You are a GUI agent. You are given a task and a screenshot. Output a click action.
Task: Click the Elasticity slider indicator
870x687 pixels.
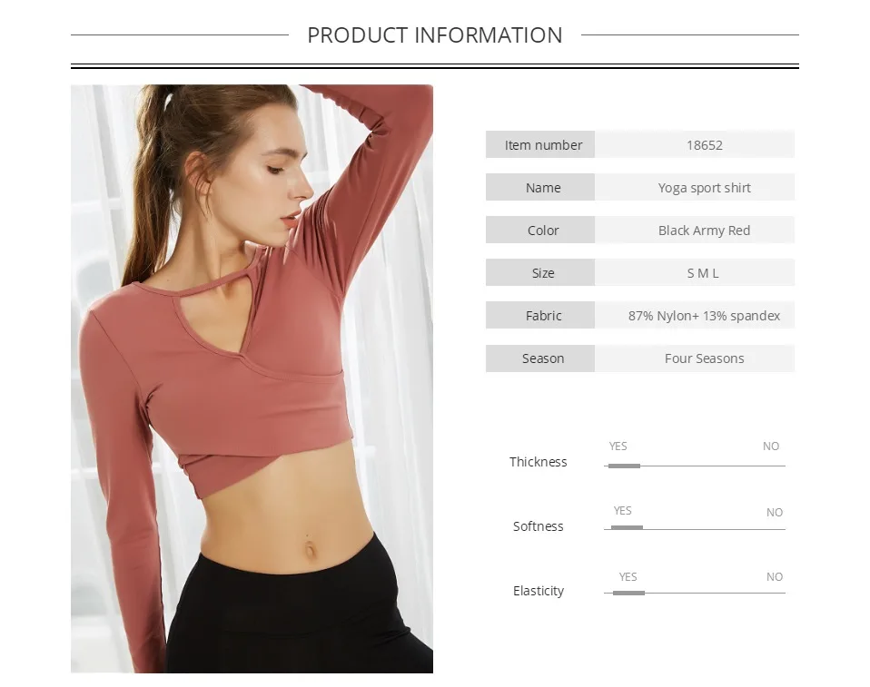tap(628, 593)
